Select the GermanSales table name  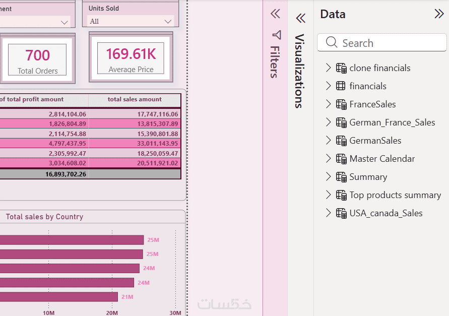[x=375, y=141]
